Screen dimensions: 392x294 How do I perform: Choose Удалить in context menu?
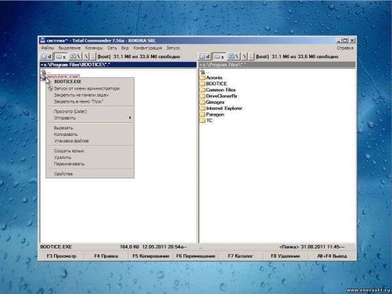point(90,157)
